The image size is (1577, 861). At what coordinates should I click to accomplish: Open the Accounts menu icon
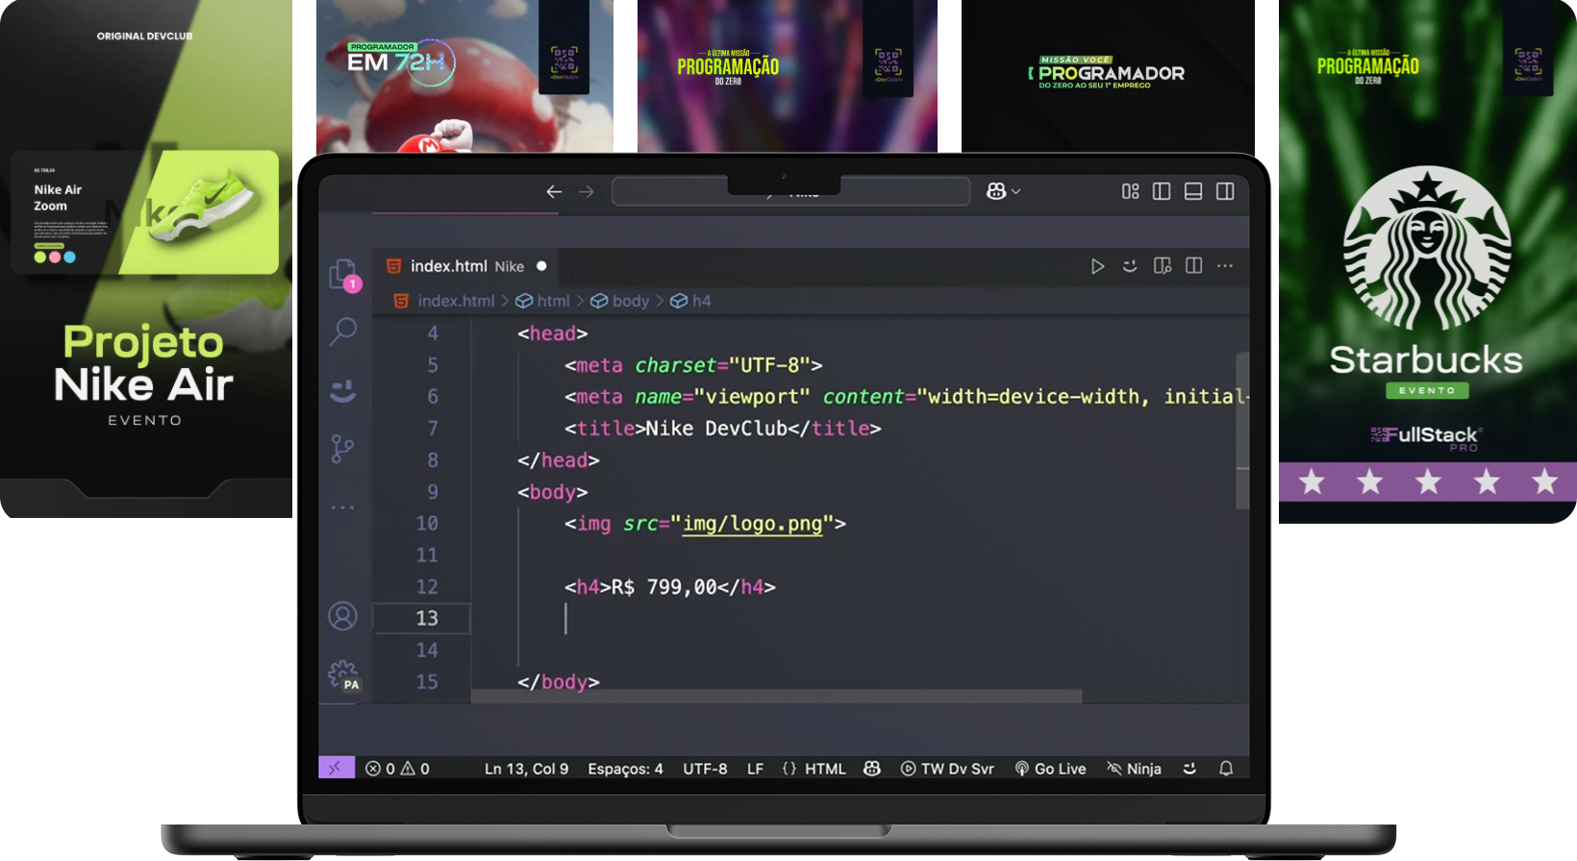pyautogui.click(x=342, y=616)
